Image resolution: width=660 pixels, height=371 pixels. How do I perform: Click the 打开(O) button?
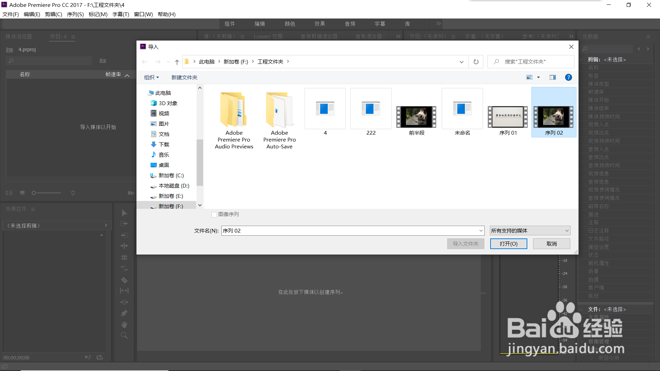[508, 244]
